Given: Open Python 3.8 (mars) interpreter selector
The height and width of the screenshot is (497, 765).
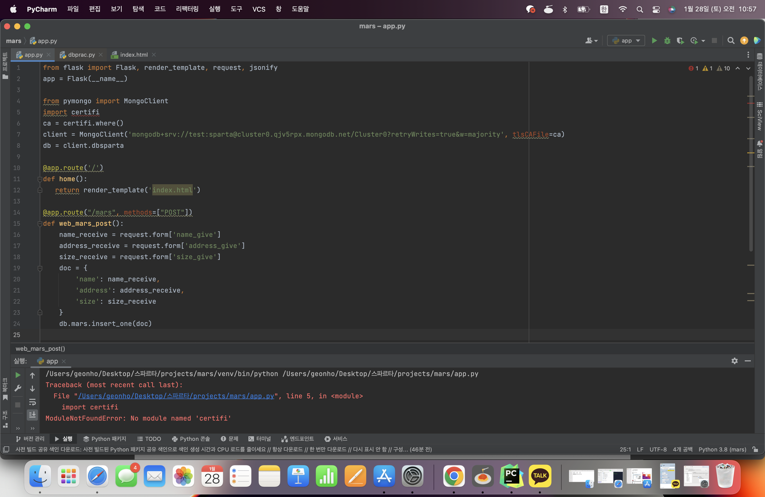Looking at the screenshot, I should [x=722, y=449].
